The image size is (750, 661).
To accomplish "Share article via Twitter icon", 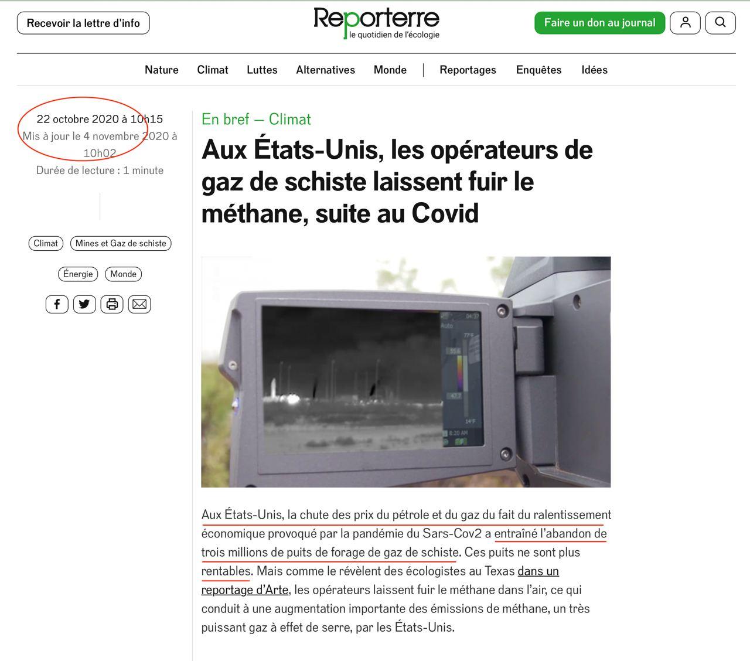I will (x=84, y=304).
